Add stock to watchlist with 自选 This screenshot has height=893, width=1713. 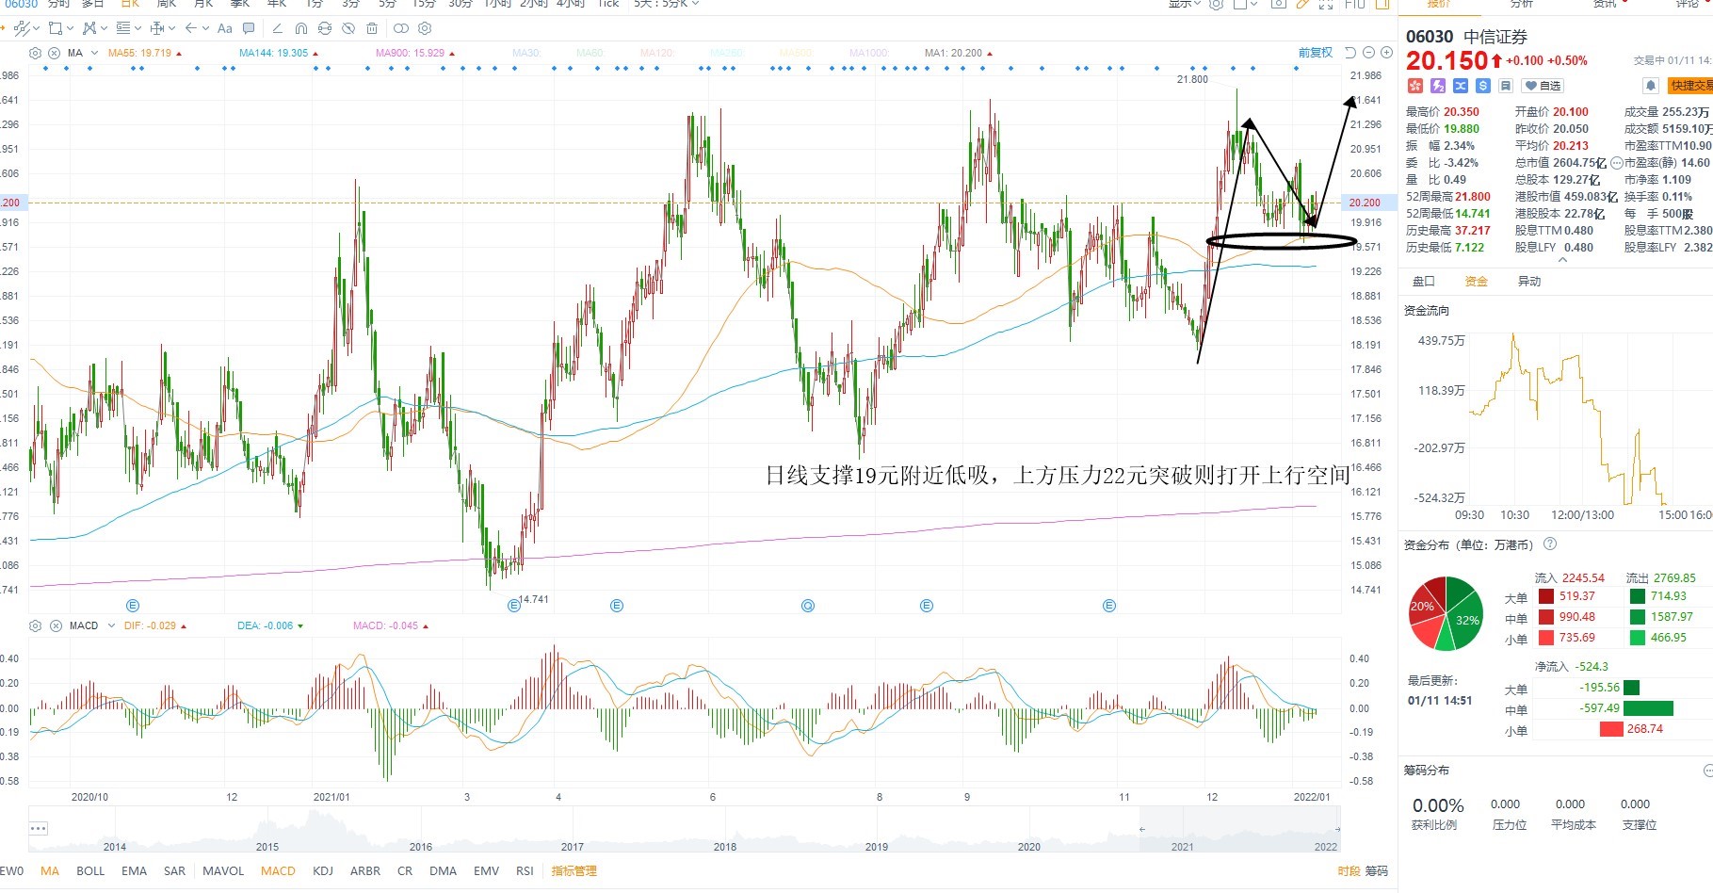[x=1543, y=86]
